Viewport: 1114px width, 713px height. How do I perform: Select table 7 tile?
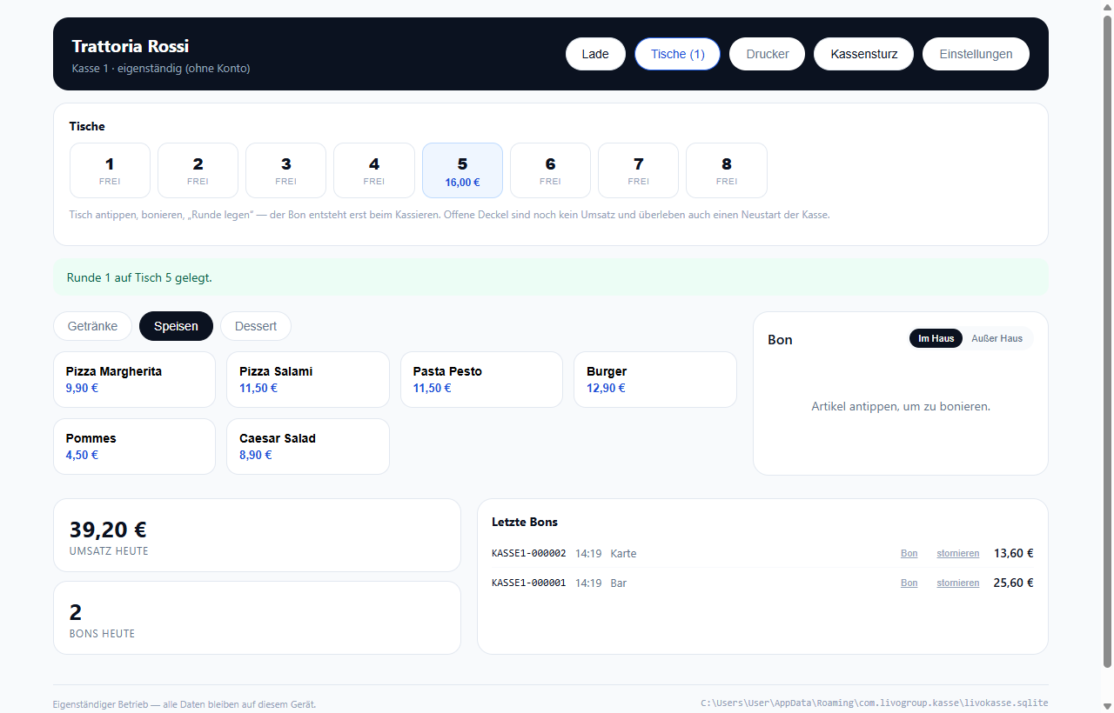pyautogui.click(x=638, y=170)
